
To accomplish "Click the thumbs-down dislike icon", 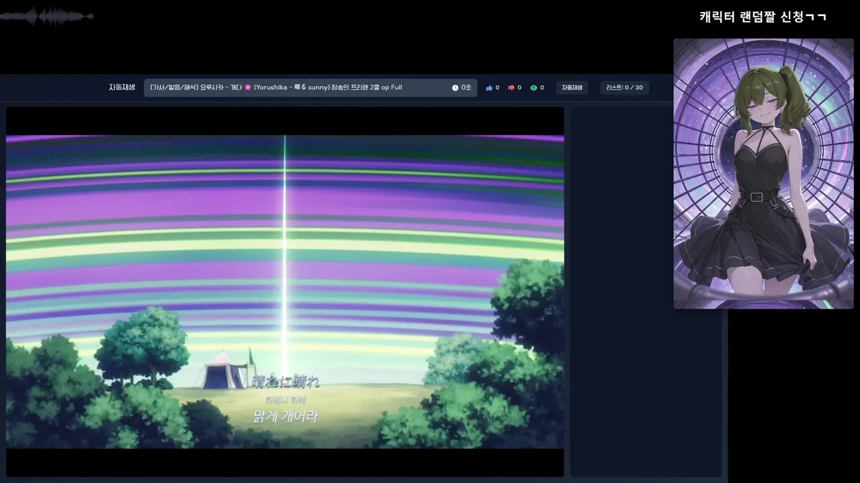I will click(511, 88).
